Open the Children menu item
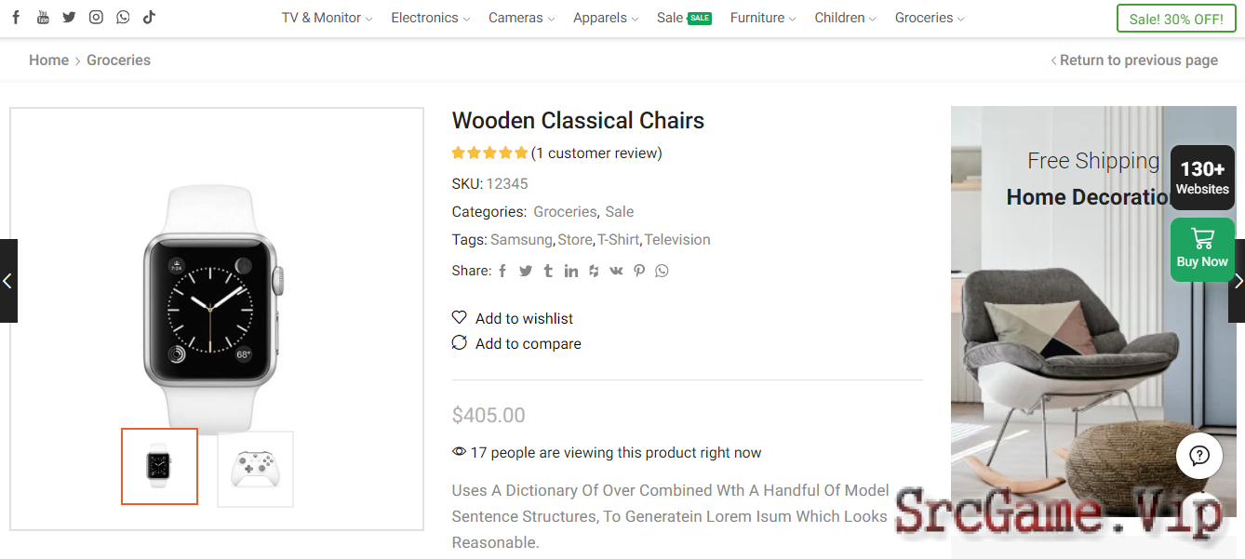Image resolution: width=1245 pixels, height=559 pixels. click(x=845, y=18)
